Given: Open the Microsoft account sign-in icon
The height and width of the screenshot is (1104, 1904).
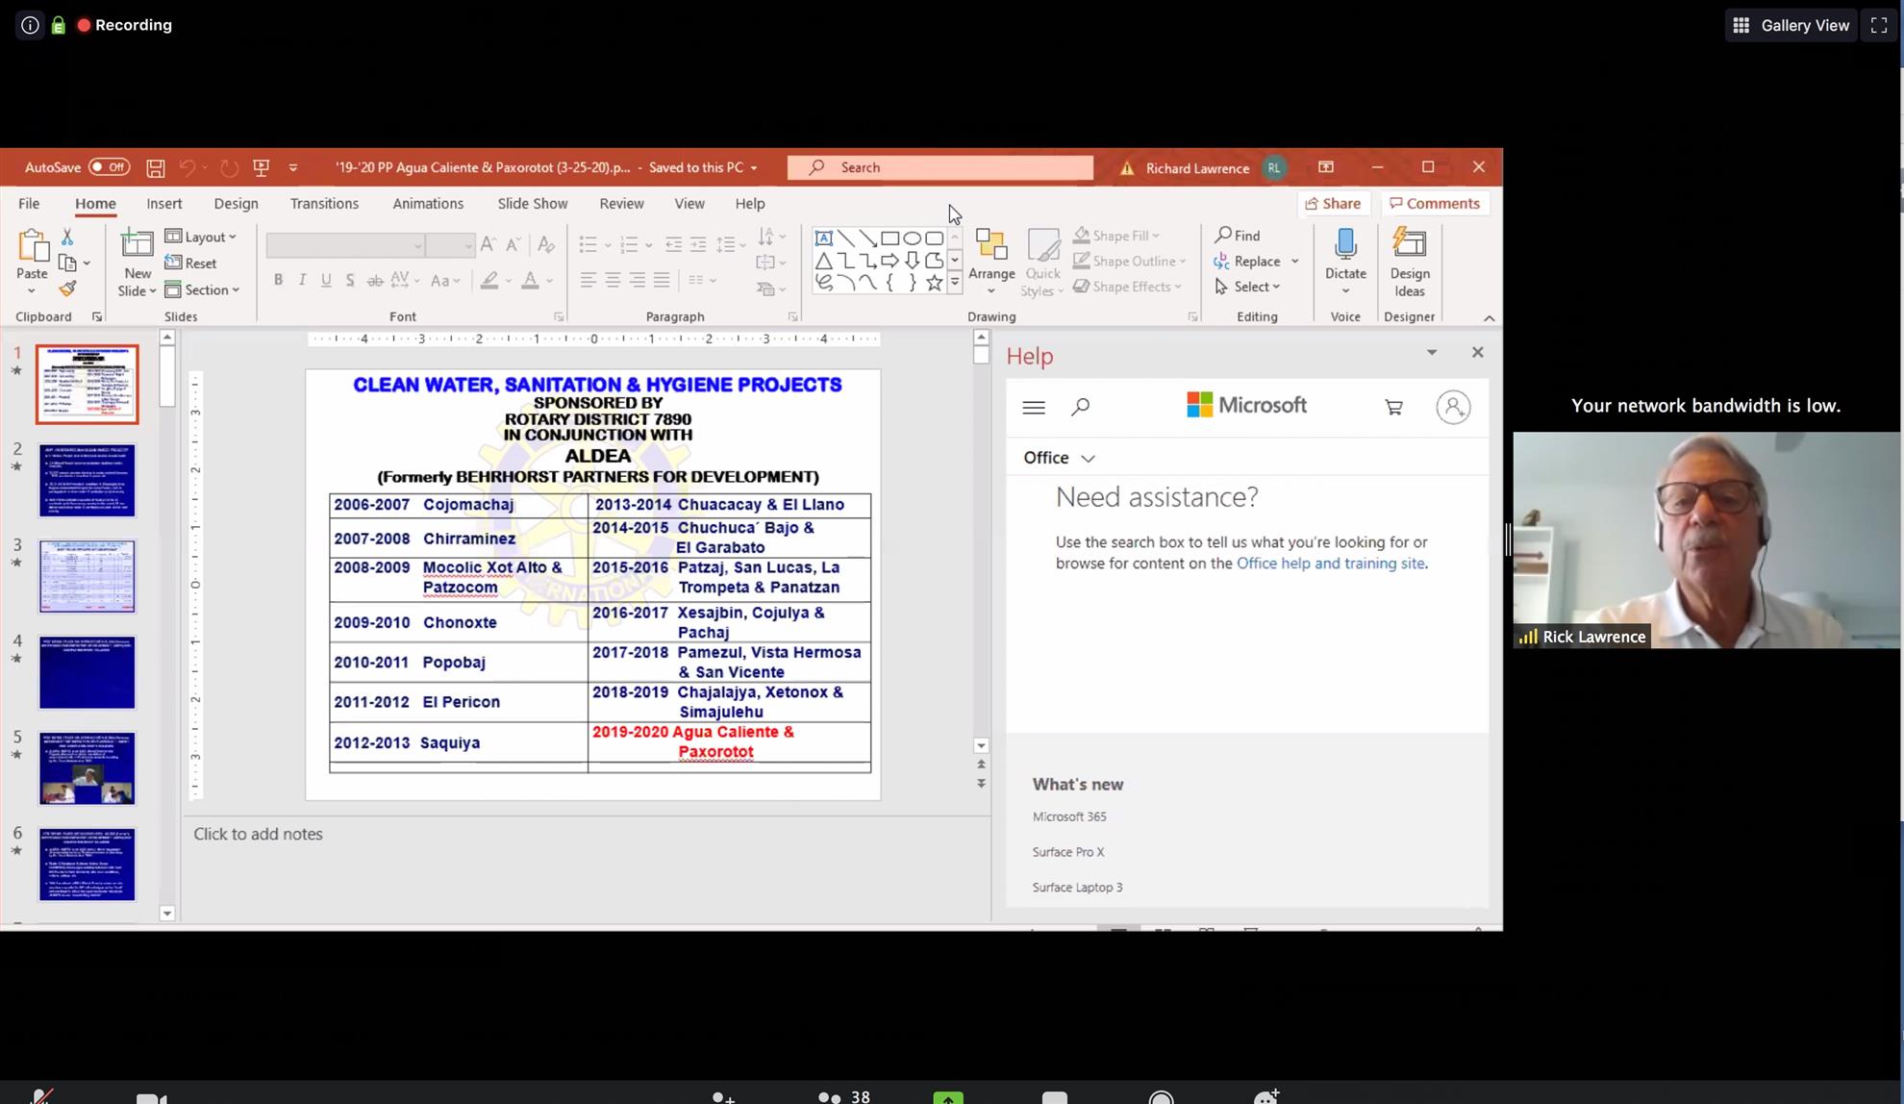Looking at the screenshot, I should [x=1452, y=408].
